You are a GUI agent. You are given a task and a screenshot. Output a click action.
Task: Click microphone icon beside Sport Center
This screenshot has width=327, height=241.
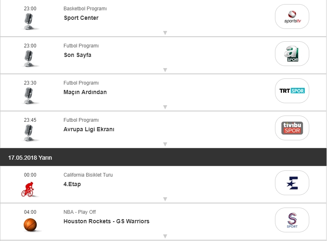[x=28, y=21]
